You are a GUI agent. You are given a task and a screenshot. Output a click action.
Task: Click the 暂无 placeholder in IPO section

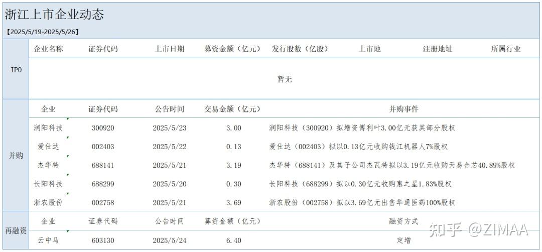(x=285, y=79)
